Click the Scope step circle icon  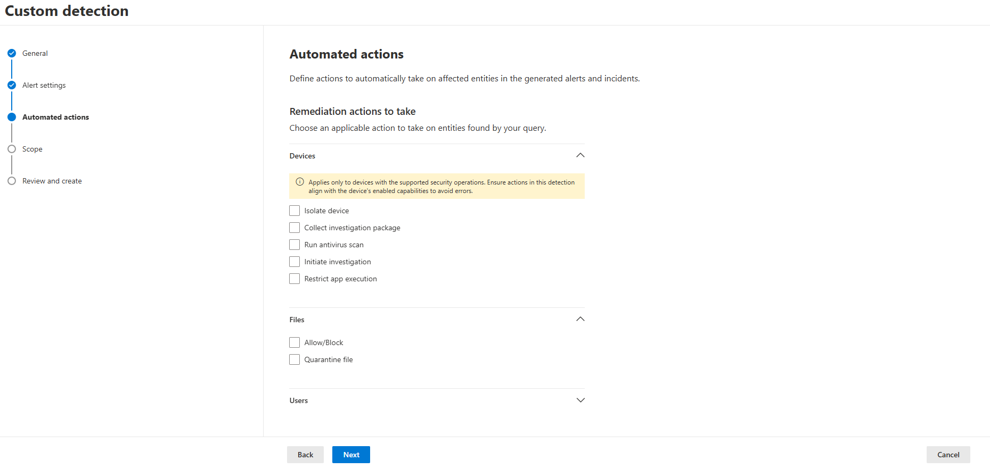point(12,149)
